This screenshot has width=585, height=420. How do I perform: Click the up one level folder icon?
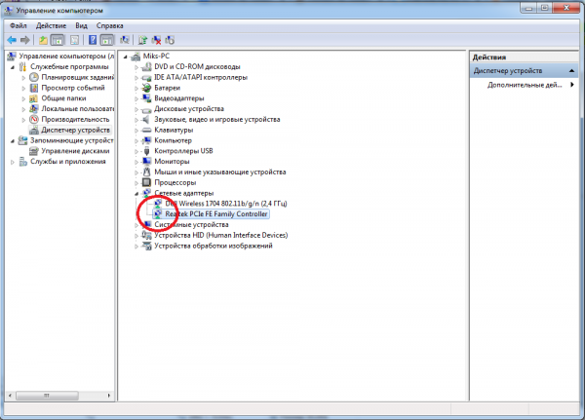(x=43, y=40)
